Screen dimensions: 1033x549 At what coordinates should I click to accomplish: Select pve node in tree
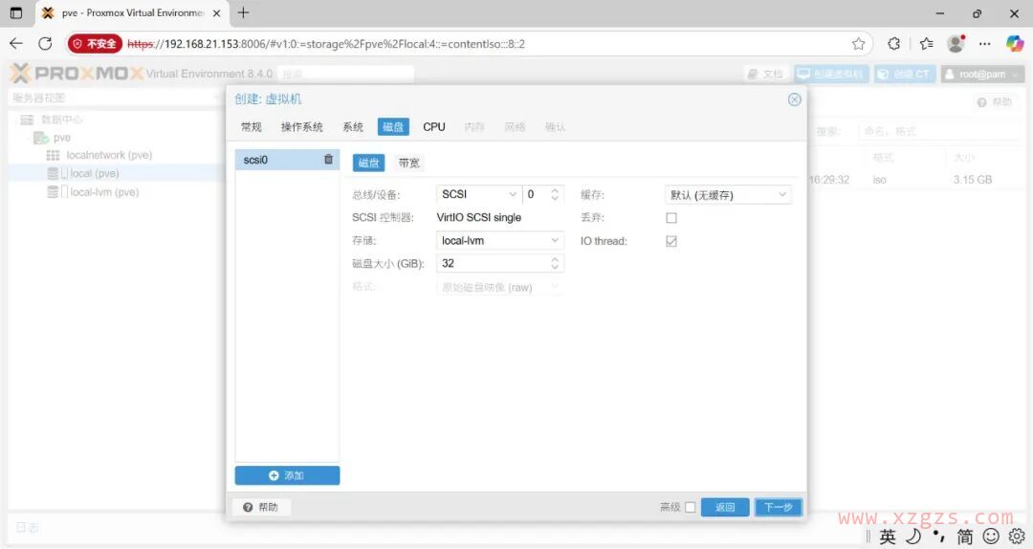coord(62,138)
